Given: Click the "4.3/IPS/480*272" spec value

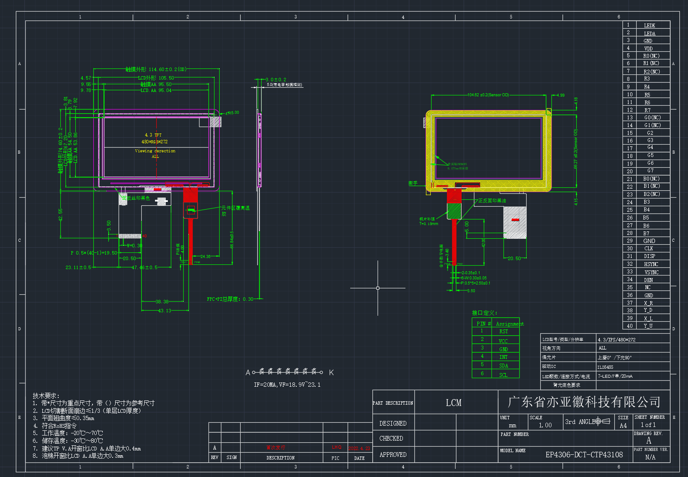Looking at the screenshot, I should [x=617, y=340].
